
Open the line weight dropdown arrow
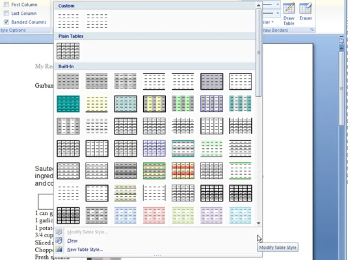(x=278, y=13)
